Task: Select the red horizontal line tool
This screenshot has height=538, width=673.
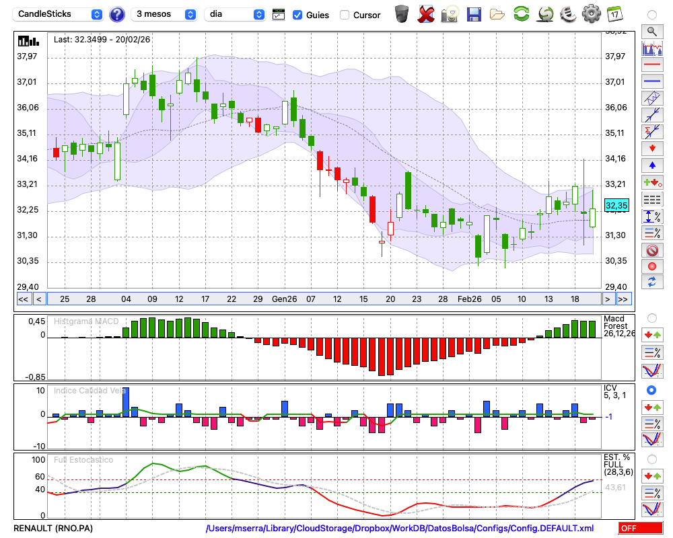Action: 651,65
